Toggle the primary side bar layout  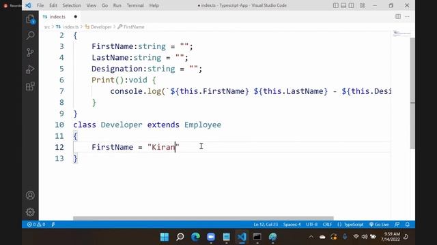[336, 5]
